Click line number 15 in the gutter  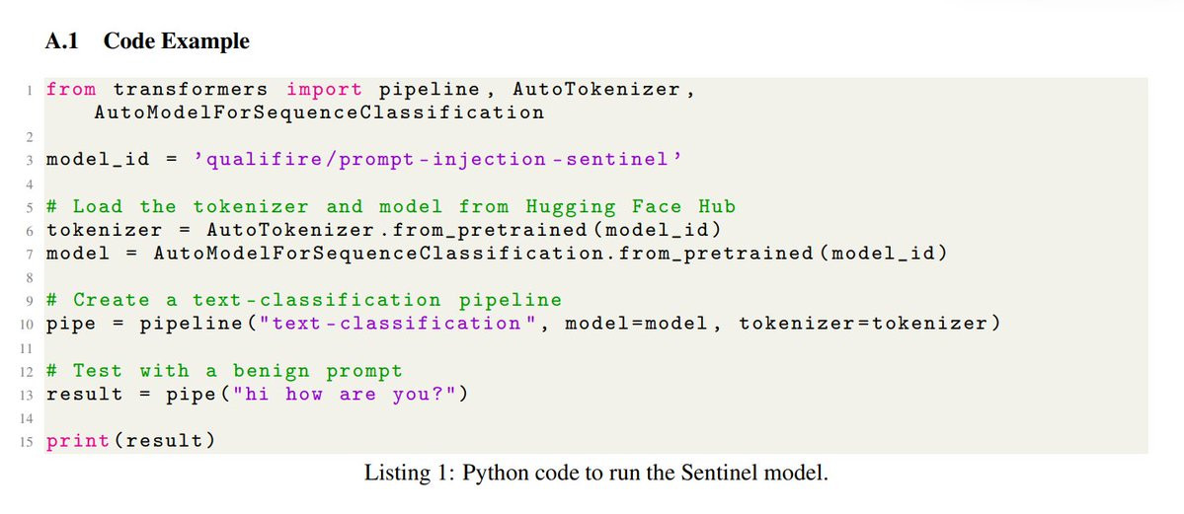click(27, 441)
